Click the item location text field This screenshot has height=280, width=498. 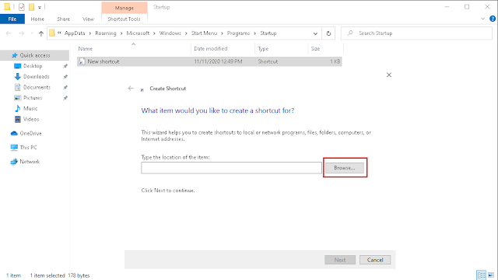click(231, 168)
